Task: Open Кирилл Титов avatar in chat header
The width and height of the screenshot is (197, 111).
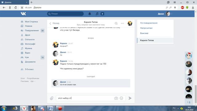Action: click(130, 23)
